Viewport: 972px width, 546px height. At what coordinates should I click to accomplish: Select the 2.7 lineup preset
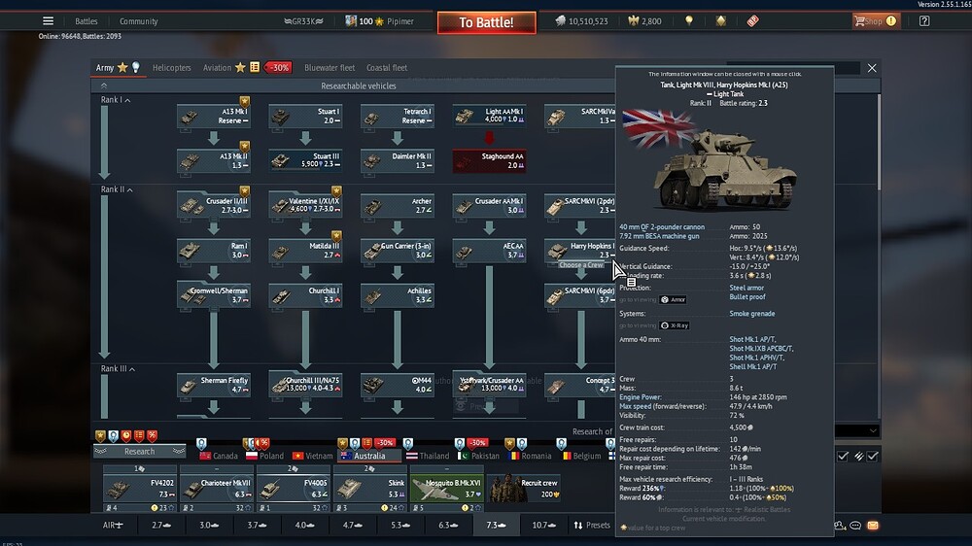click(x=161, y=525)
